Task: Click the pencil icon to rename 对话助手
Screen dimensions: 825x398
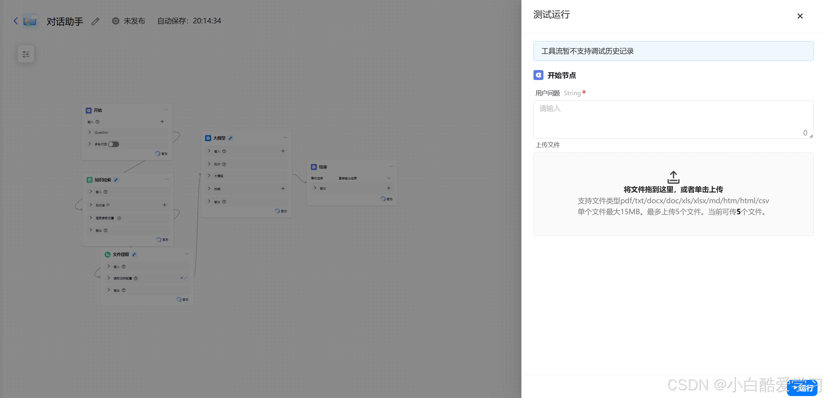Action: [95, 21]
